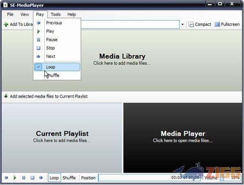Switch to Compact view mode
The image size is (244, 185).
[x=200, y=24]
